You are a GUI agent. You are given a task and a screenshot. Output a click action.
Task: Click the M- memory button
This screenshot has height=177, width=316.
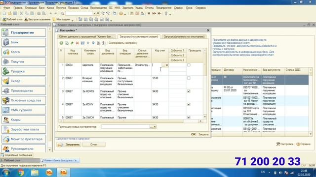[159, 13]
